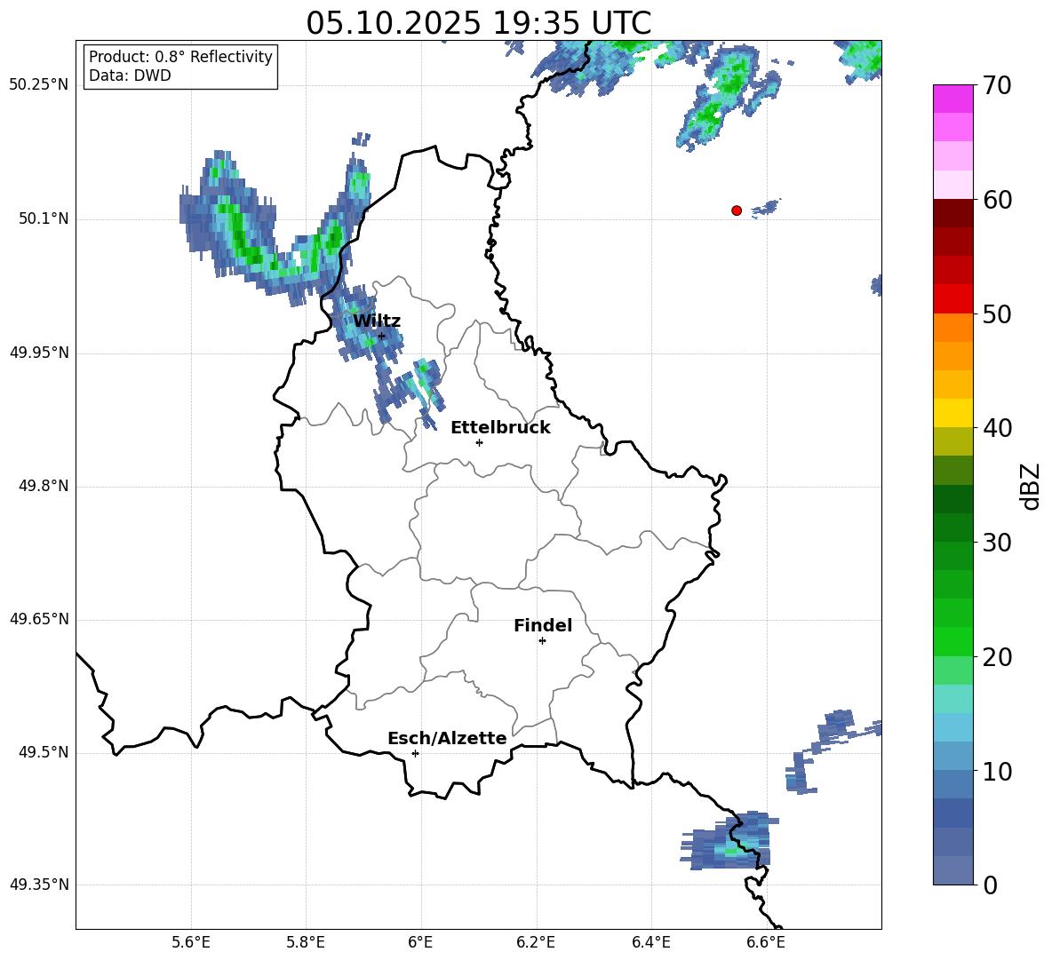
Task: Click the 49.5°N latitude label
Action: pos(44,752)
